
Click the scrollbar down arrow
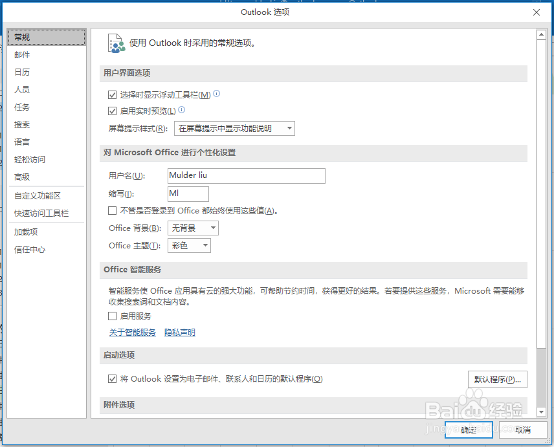click(x=541, y=411)
